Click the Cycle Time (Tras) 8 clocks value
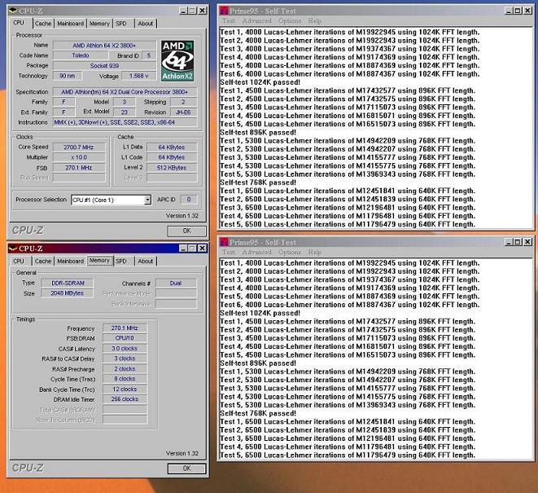 pos(125,379)
